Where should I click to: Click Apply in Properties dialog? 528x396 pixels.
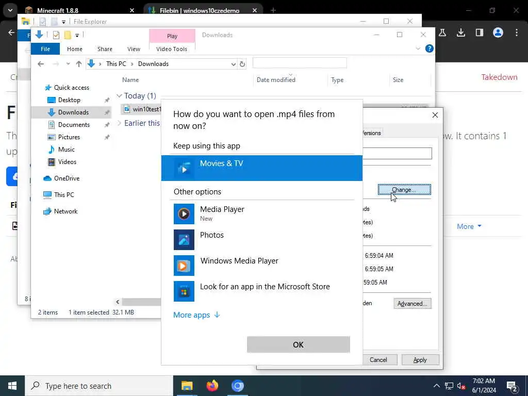(x=420, y=359)
